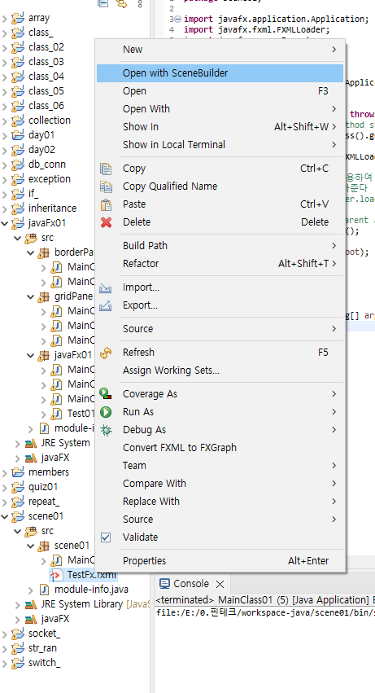This screenshot has width=375, height=693.
Task: Click the Collapse All icon in explorer
Action: (102, 3)
